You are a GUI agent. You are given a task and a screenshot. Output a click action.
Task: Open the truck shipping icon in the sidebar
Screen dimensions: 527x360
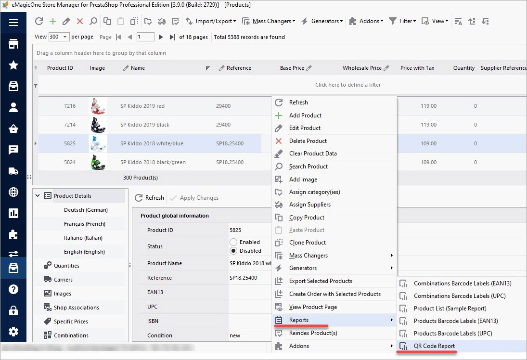click(x=13, y=171)
